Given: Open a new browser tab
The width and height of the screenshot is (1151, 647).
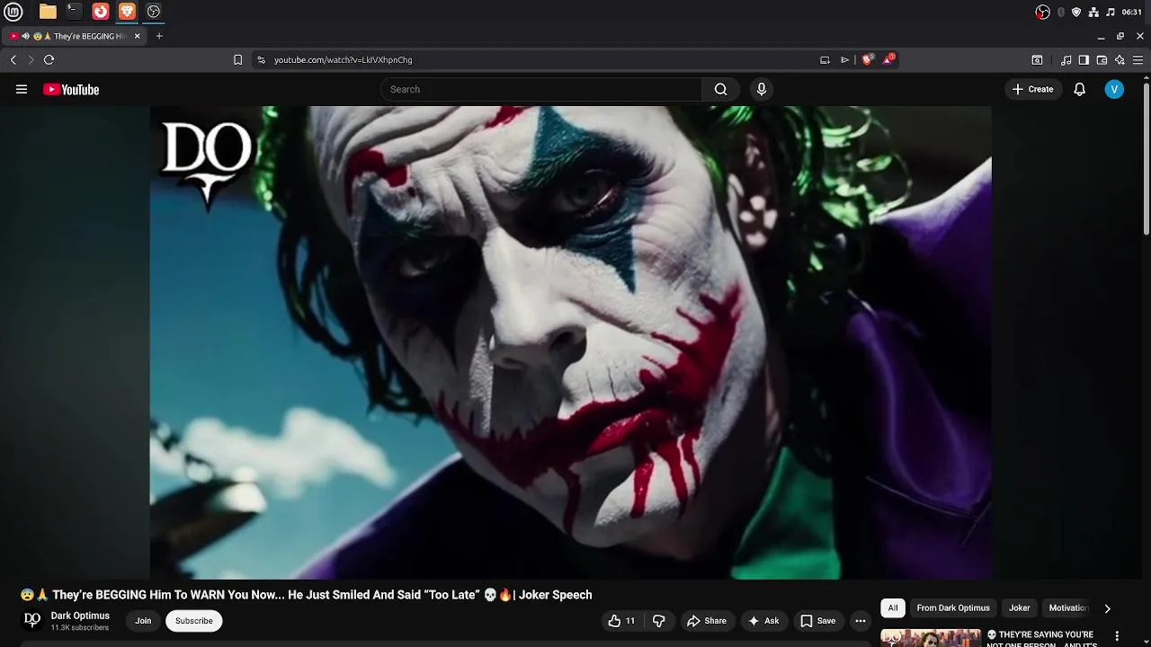Looking at the screenshot, I should pos(159,36).
